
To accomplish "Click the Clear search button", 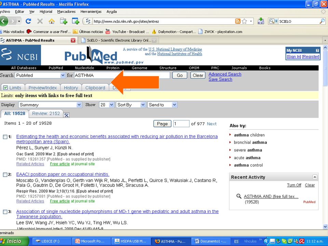I will pos(198,75).
